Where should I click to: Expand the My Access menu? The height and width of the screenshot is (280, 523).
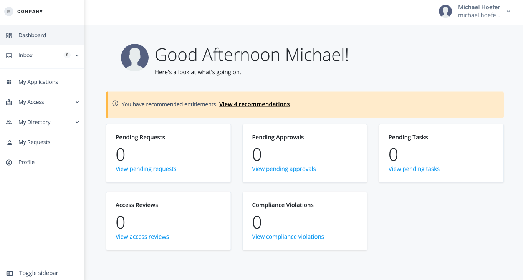coord(78,102)
